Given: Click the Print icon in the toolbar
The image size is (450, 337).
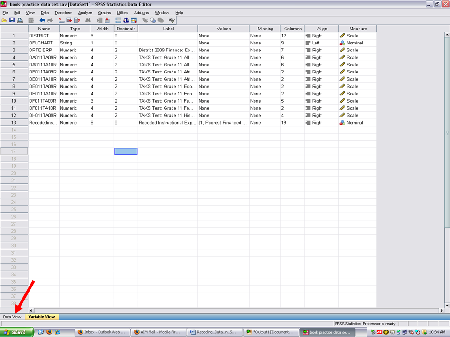Looking at the screenshot, I should click(20, 21).
